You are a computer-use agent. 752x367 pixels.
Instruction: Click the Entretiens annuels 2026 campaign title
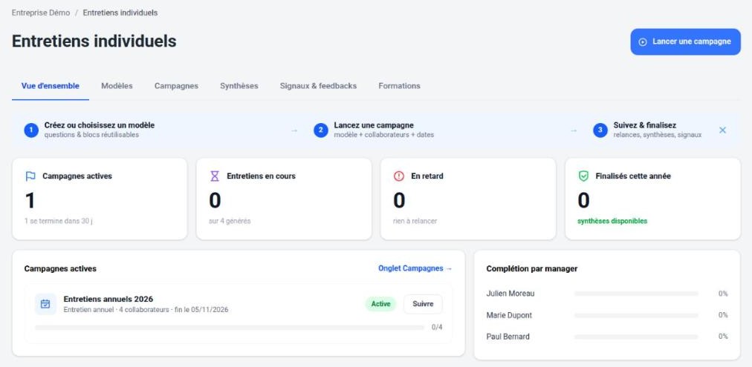pos(108,299)
